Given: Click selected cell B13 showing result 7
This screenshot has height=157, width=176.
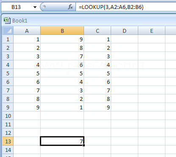Looking at the screenshot, I should [62, 141].
